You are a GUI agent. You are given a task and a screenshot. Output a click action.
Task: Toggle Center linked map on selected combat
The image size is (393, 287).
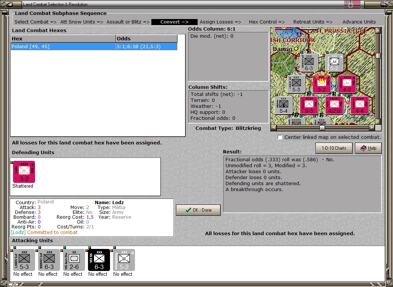click(280, 137)
